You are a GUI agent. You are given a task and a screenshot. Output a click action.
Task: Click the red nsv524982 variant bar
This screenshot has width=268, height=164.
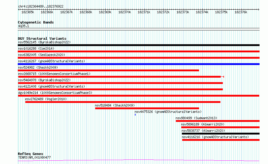click(x=108, y=70)
